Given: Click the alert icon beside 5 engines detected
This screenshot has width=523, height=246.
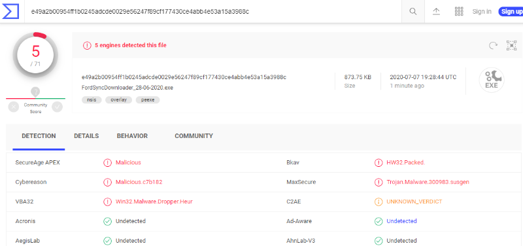Looking at the screenshot, I should (x=87, y=45).
